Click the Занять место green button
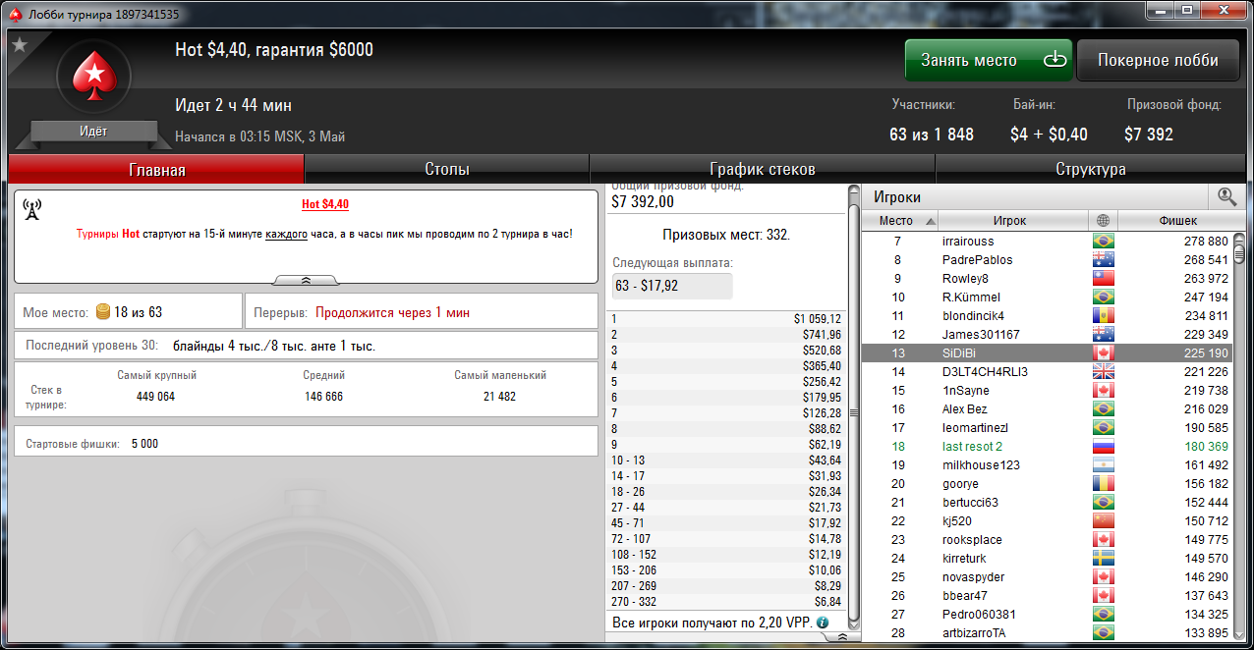This screenshot has height=650, width=1254. point(989,60)
